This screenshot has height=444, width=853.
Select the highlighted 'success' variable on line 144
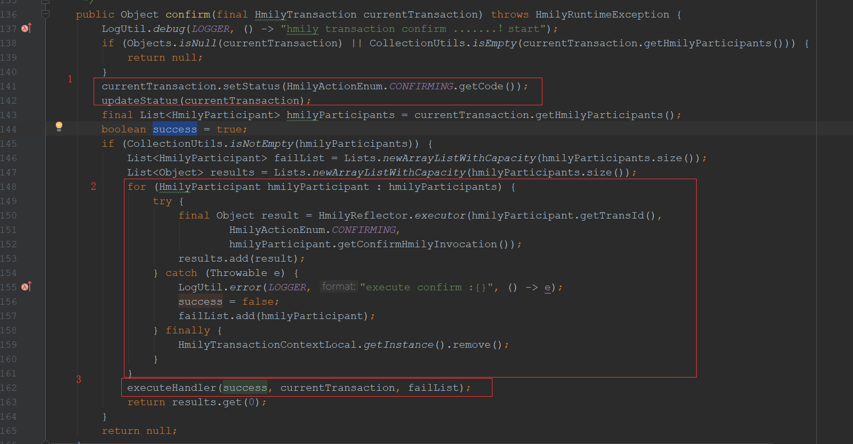[175, 129]
